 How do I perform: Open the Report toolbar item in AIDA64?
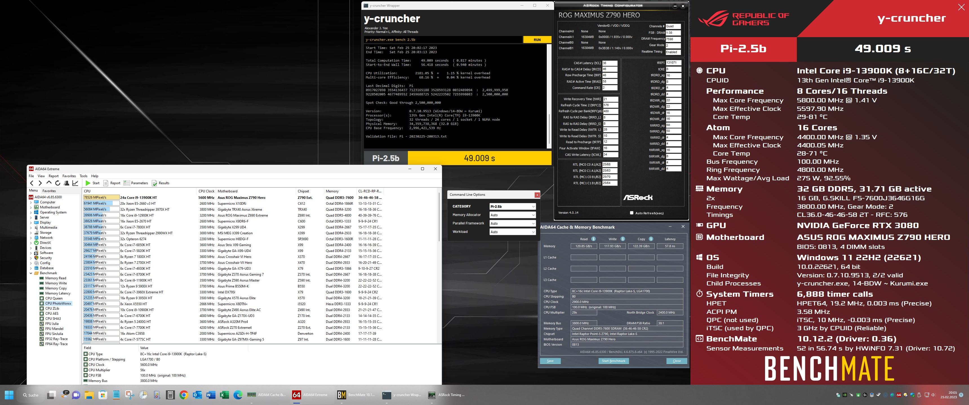(112, 183)
